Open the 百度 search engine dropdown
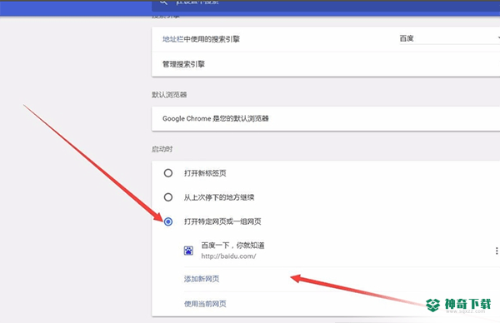The height and width of the screenshot is (323, 500). point(450,38)
